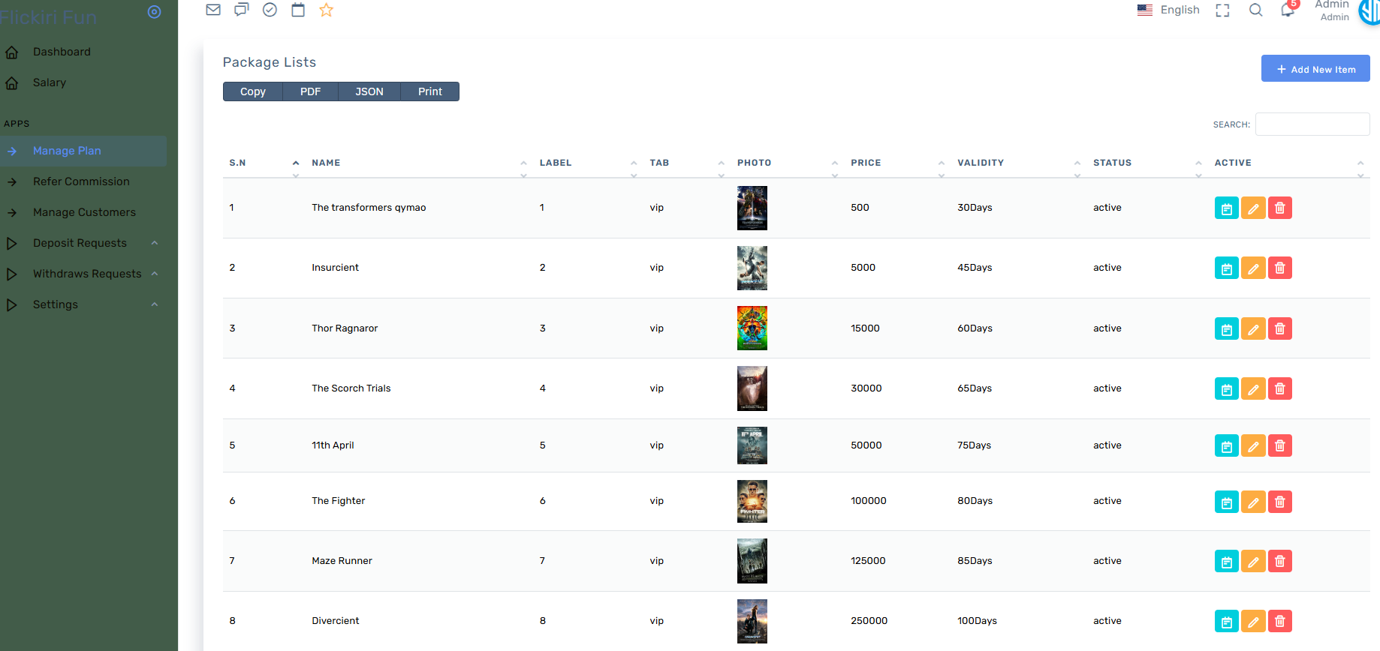Open the English language dropdown
Viewport: 1380px width, 651px height.
[x=1169, y=10]
